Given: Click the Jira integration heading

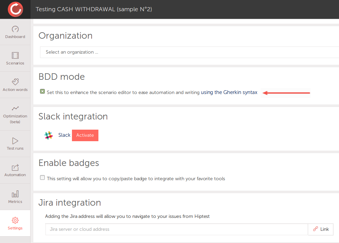Looking at the screenshot, I should (70, 203).
